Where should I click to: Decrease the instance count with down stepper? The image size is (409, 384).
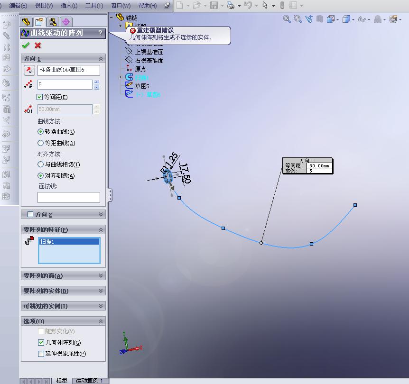(96, 87)
